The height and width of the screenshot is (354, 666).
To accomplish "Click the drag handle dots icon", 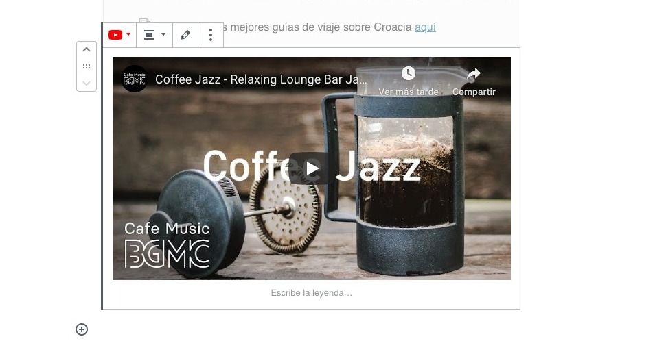I will [x=87, y=66].
